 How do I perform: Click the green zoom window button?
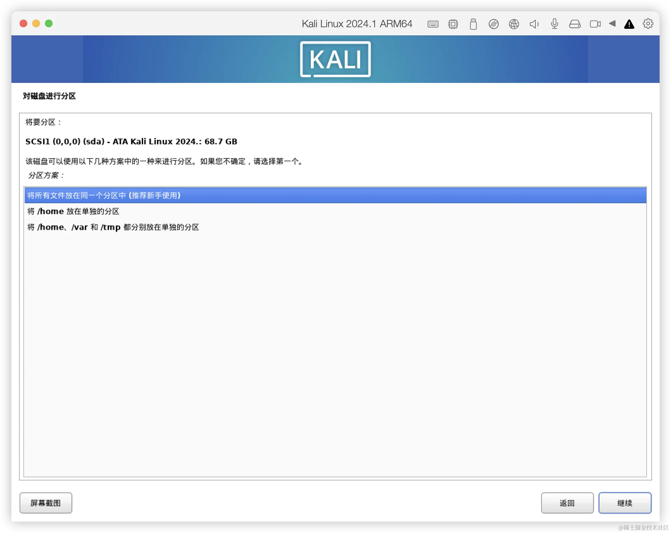point(49,23)
